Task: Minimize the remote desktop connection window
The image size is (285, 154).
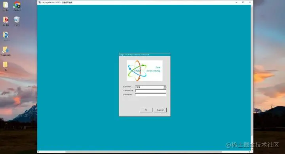Action: tap(236, 2)
